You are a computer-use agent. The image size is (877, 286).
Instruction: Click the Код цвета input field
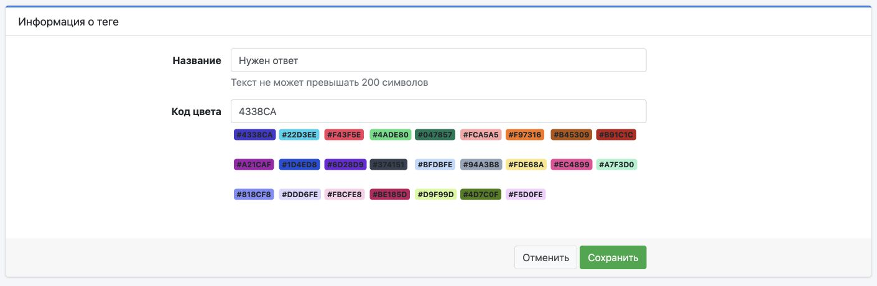coord(438,111)
